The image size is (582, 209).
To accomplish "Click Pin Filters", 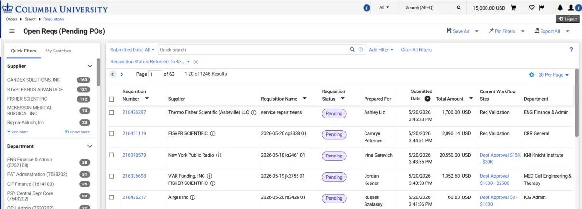I will point(501,31).
